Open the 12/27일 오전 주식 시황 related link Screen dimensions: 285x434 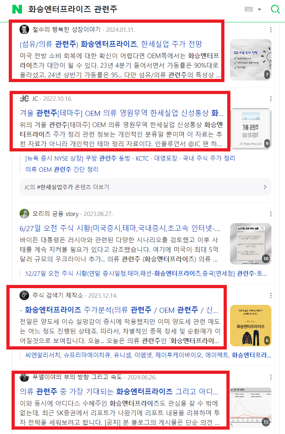click(x=146, y=274)
